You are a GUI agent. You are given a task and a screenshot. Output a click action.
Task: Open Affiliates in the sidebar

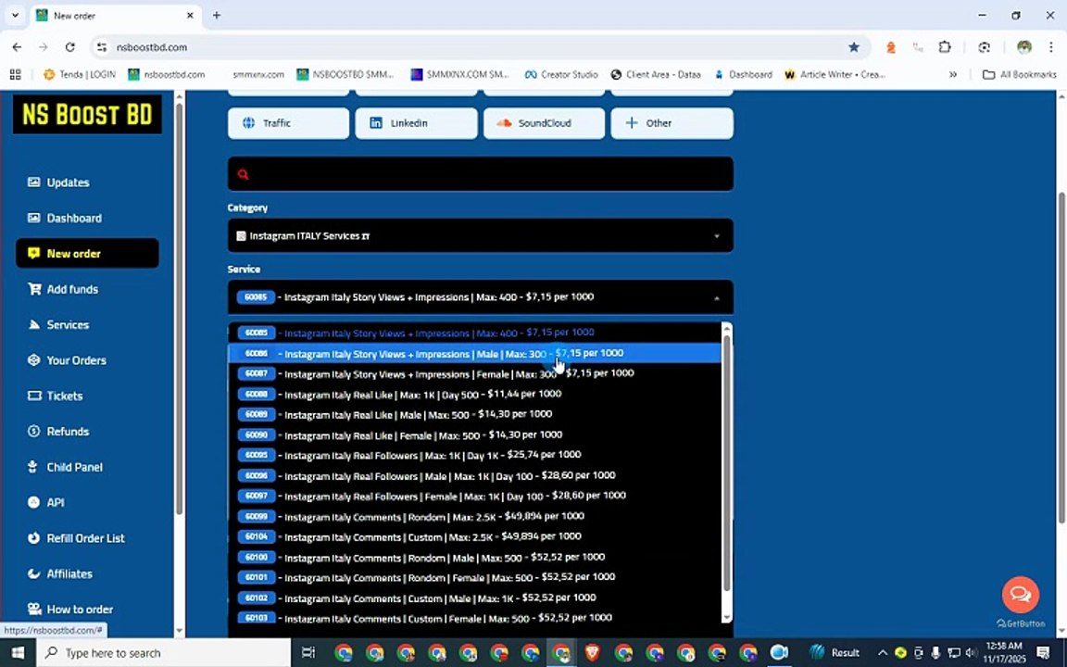tap(60, 573)
